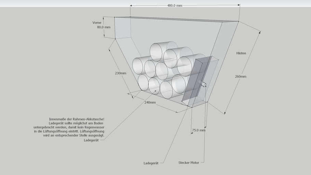Image resolution: width=311 pixels, height=175 pixels.
Task: Click the small motor plug on the charger
Action: coord(204,84)
